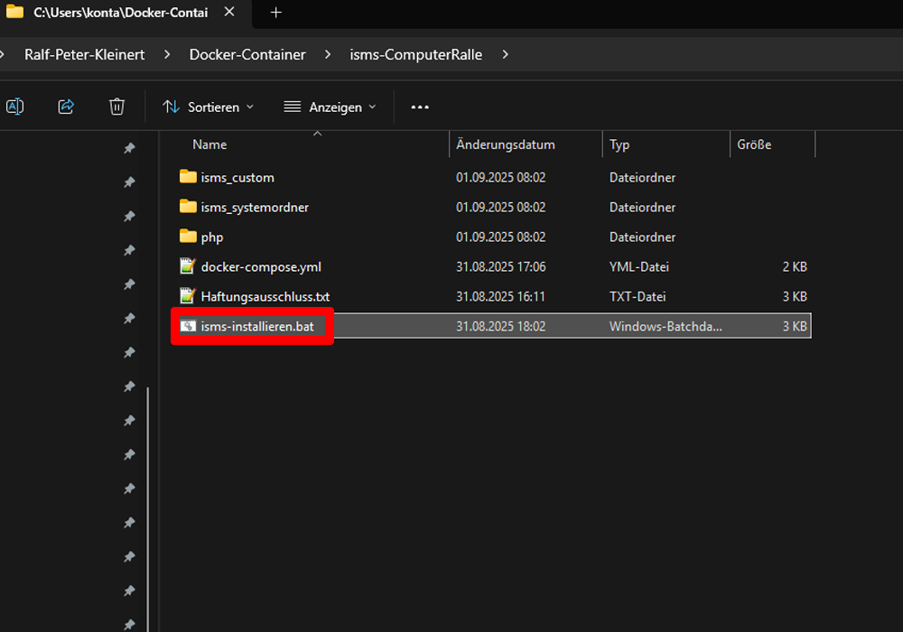
Task: Click the Delete trash can icon
Action: coord(116,107)
